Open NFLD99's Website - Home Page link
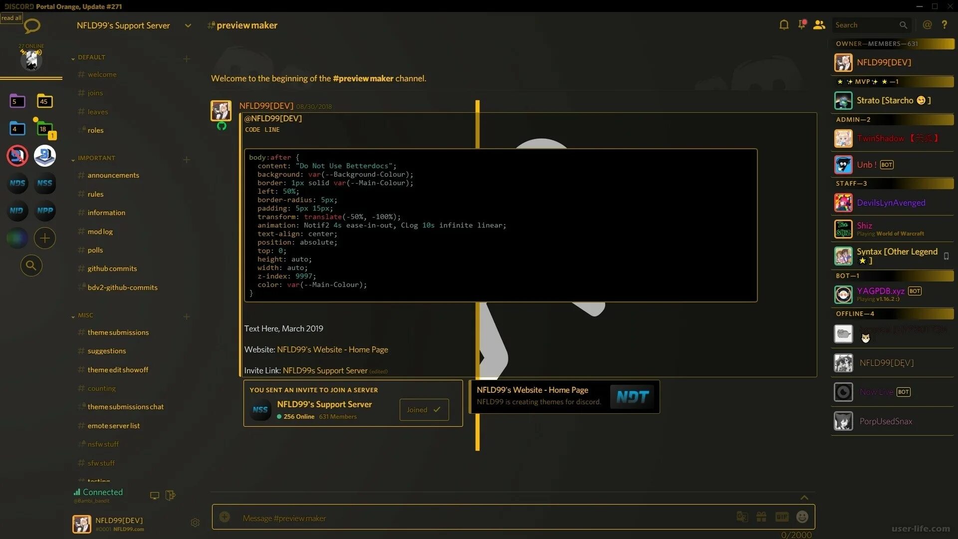958x539 pixels. [332, 350]
